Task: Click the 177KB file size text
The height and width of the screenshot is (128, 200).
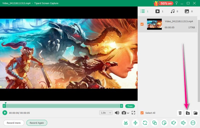Action: (x=191, y=27)
